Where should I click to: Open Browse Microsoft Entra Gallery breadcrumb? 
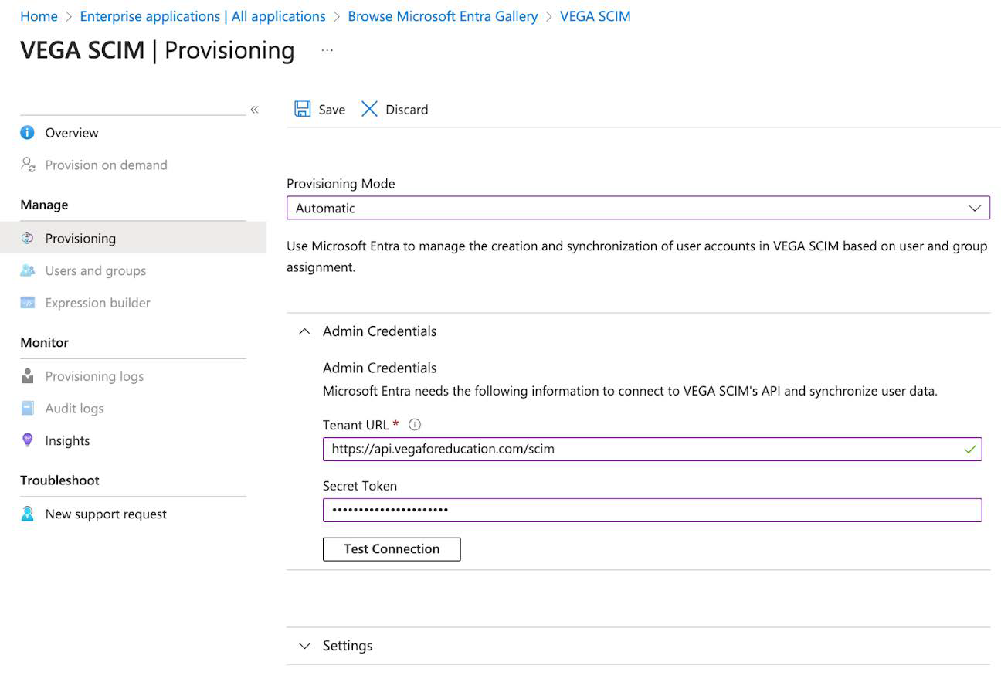coord(443,16)
